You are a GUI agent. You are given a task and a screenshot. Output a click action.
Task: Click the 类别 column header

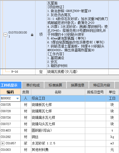(x=26, y=92)
